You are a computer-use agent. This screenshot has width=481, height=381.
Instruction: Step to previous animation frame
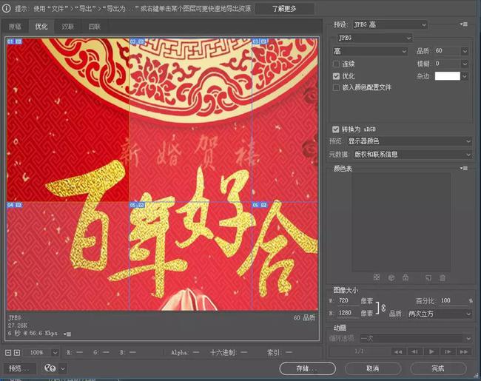pos(414,351)
